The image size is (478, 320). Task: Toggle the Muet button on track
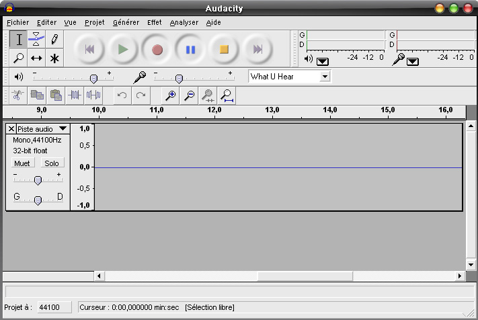point(23,163)
